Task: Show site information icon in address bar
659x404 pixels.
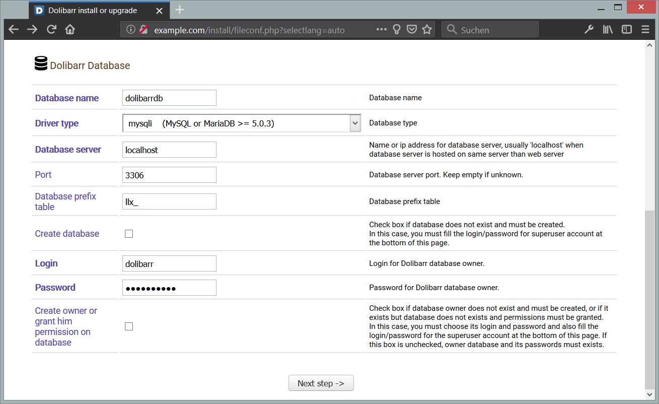Action: pos(131,29)
